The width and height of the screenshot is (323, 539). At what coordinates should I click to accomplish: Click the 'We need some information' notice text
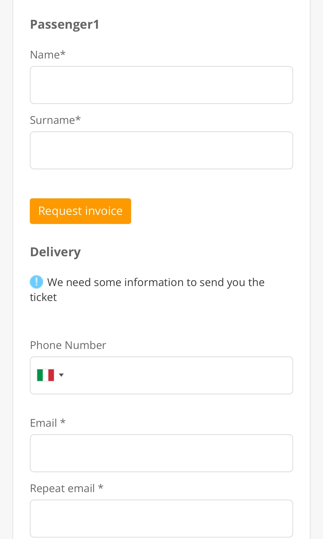click(x=147, y=290)
